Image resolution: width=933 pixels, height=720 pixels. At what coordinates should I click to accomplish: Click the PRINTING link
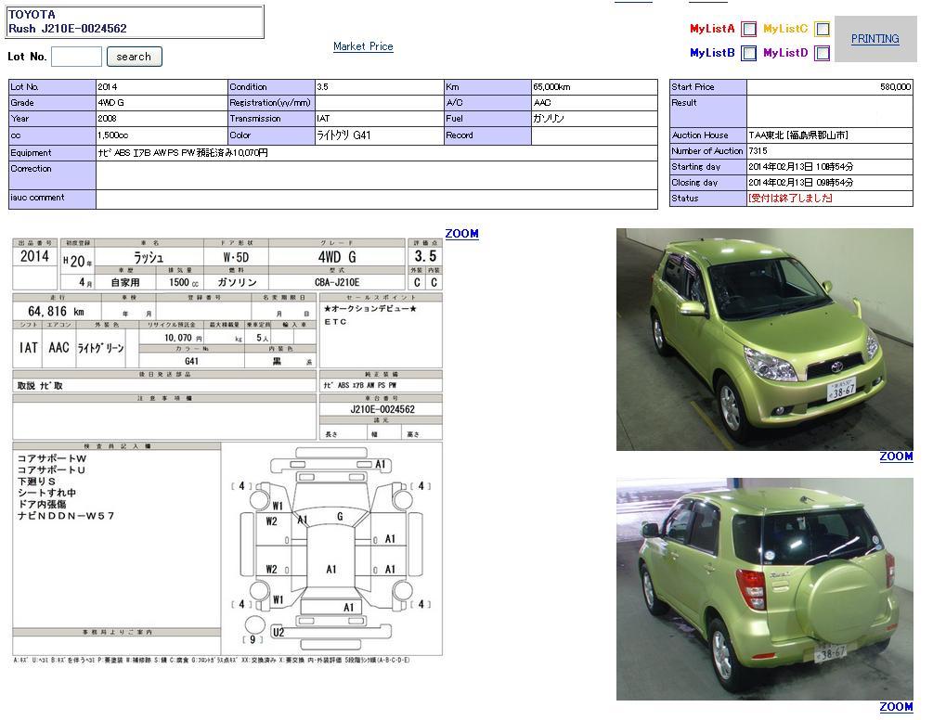click(x=875, y=39)
